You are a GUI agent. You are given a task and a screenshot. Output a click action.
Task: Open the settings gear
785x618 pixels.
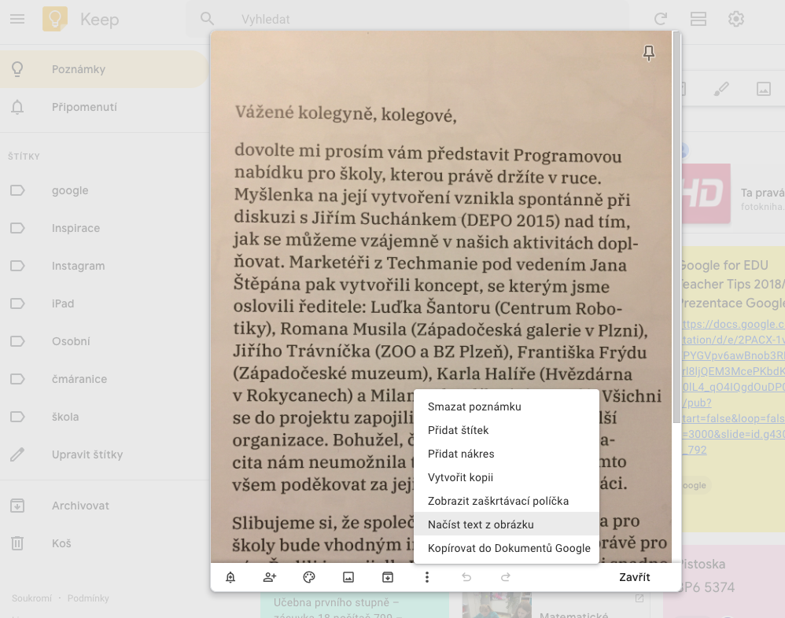736,19
